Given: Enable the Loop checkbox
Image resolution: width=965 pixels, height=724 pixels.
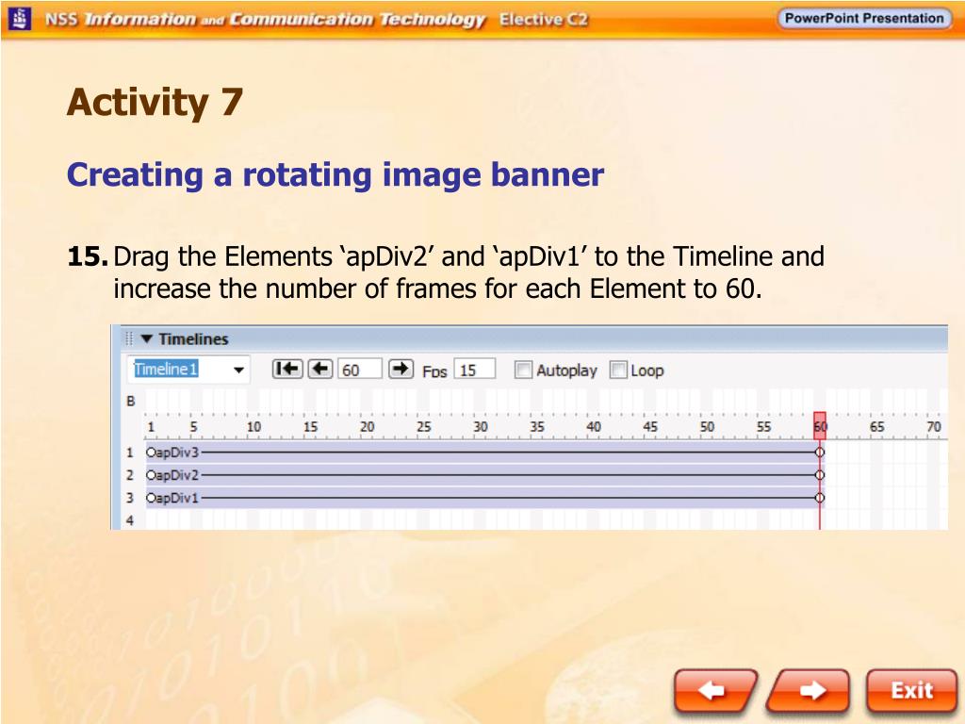Looking at the screenshot, I should tap(618, 370).
